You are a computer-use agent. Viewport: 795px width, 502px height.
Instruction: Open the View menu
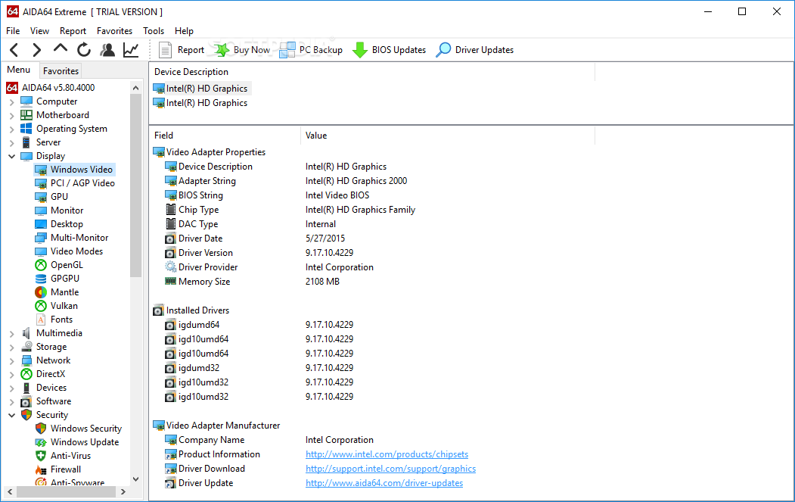39,31
